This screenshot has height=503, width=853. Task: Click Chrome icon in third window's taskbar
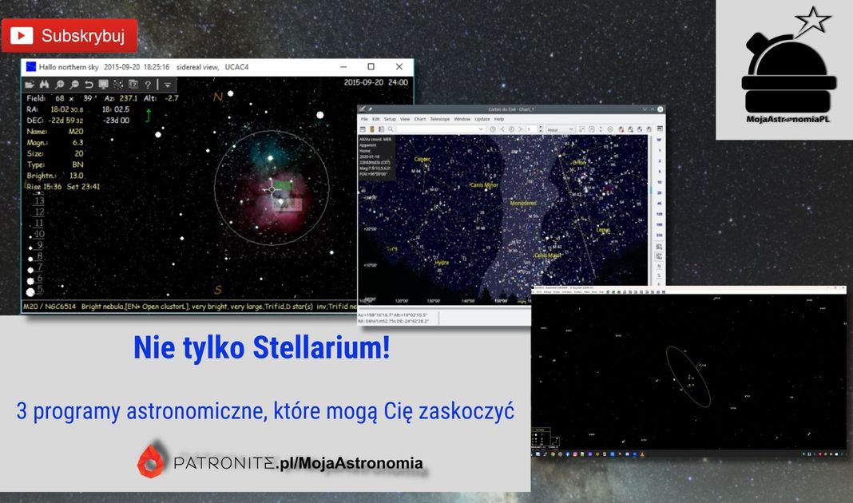coord(553,454)
